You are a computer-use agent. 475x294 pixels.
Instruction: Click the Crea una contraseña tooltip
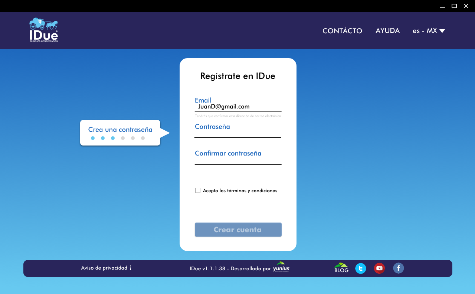[120, 130]
